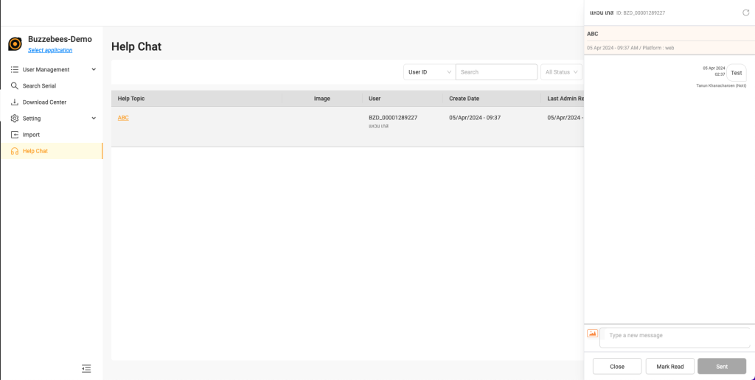Click the Search Serial magnifier icon
The image size is (755, 380).
tap(15, 86)
